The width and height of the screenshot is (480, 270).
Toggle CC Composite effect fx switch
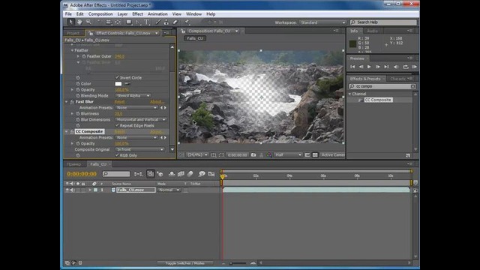[72, 131]
